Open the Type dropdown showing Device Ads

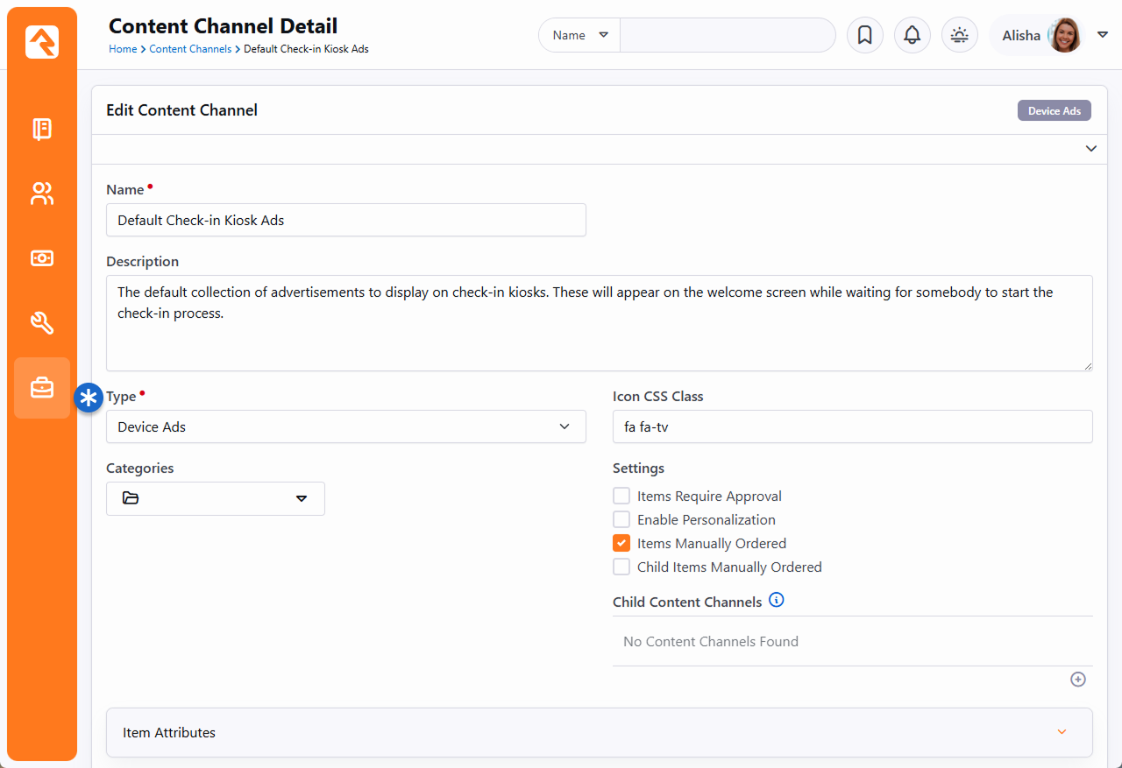tap(345, 426)
